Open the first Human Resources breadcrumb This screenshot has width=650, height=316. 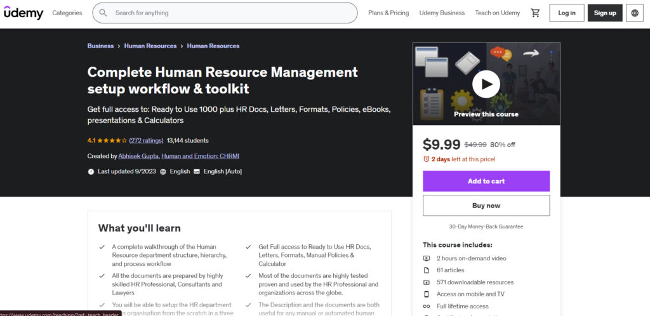[150, 46]
